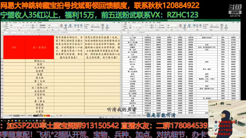Open Conditional Formatting in left Excel window
246x138 pixels.
(x=61, y=26)
